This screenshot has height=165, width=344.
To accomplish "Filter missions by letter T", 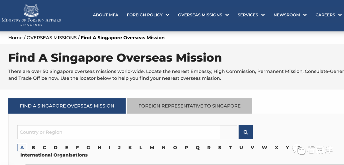I will click(230, 148).
